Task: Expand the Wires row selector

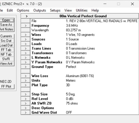Action: click(25, 35)
